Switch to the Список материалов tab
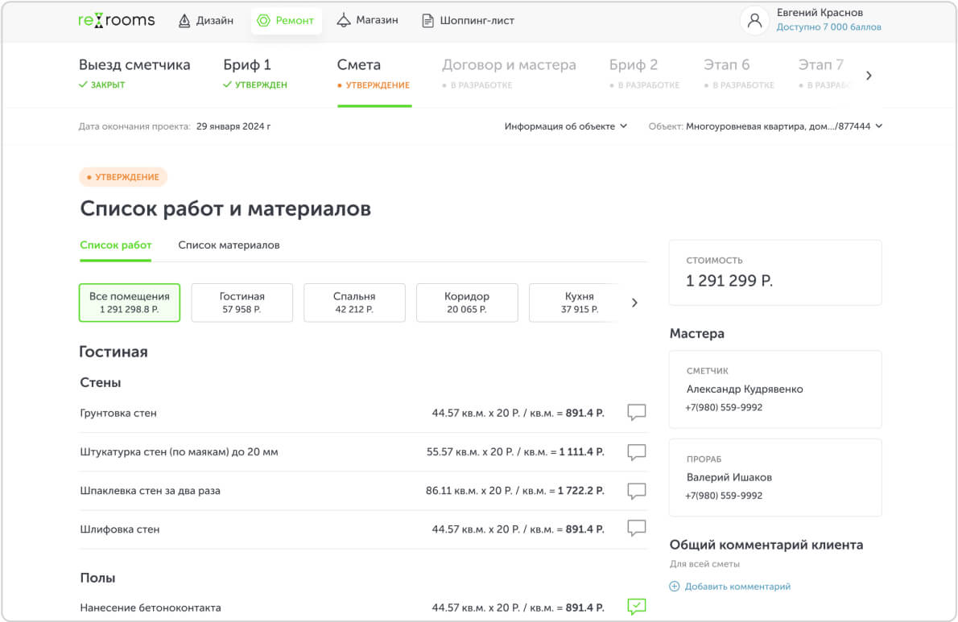Viewport: 958px width, 622px height. click(229, 245)
